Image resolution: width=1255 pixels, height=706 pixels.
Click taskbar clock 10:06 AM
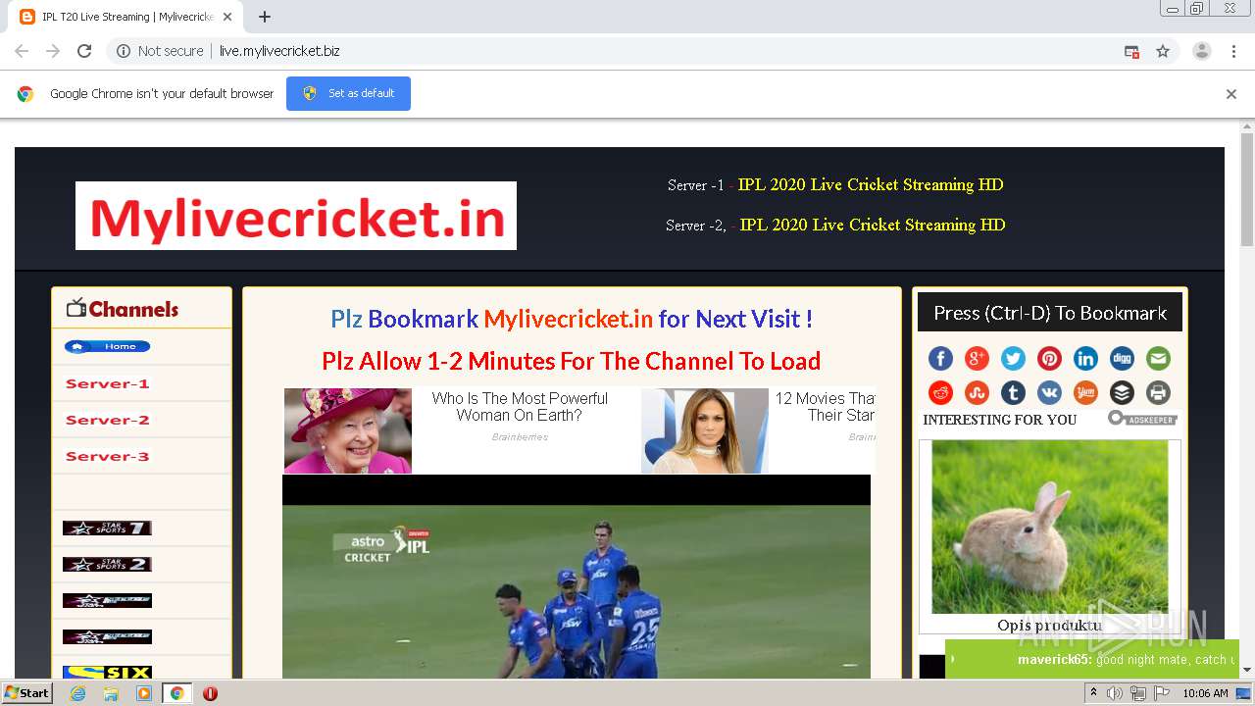[x=1205, y=693]
